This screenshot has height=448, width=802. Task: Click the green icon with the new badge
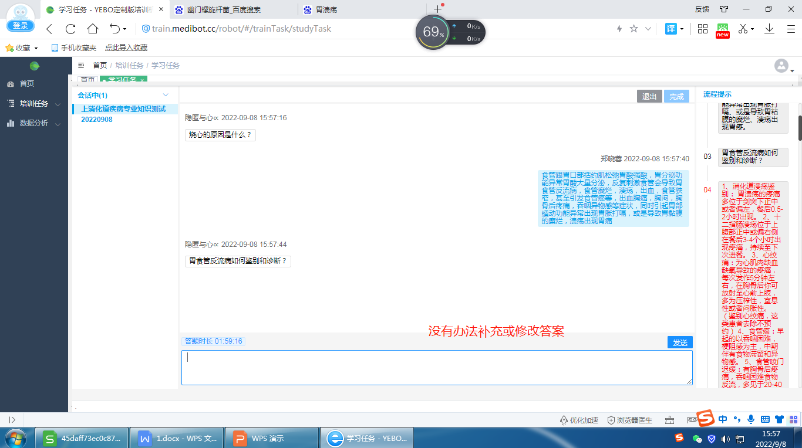(x=723, y=30)
